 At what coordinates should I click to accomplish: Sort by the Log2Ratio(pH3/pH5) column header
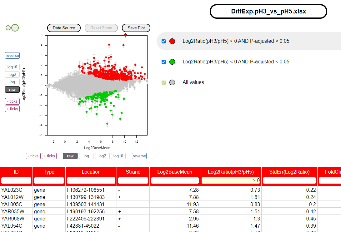tap(231, 172)
